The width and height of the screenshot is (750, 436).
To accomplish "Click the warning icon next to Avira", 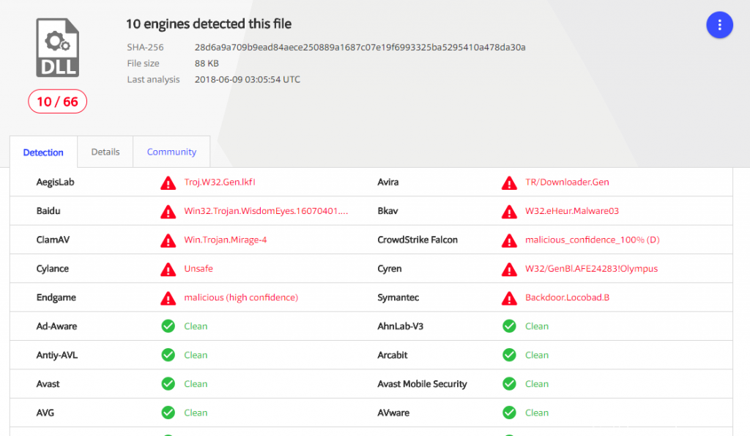I will pos(509,182).
